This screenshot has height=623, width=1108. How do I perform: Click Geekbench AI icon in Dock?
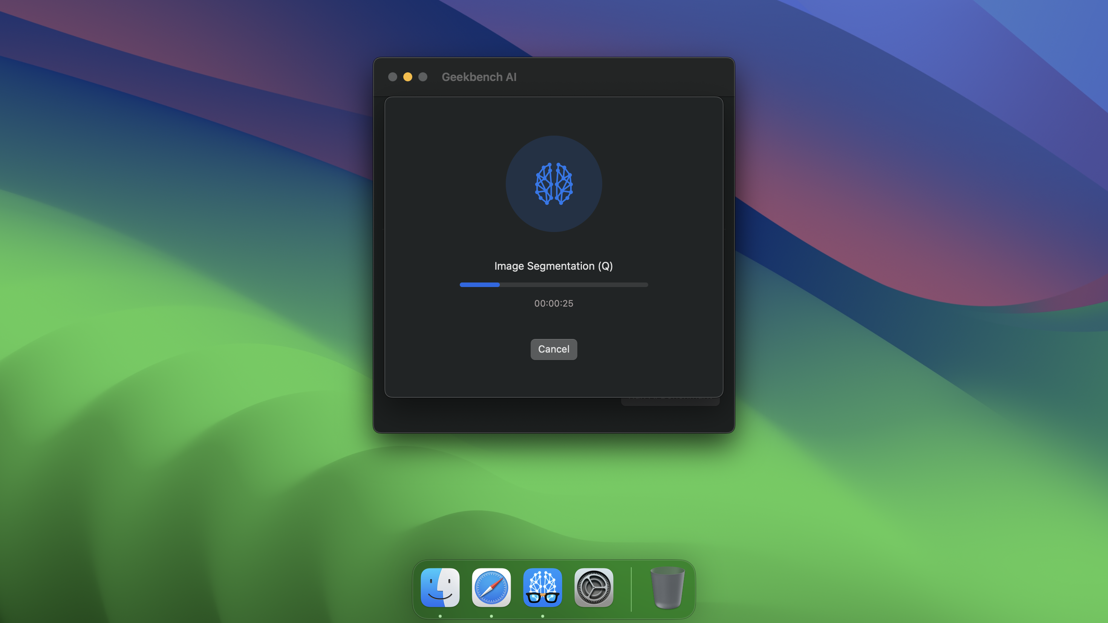tap(542, 587)
